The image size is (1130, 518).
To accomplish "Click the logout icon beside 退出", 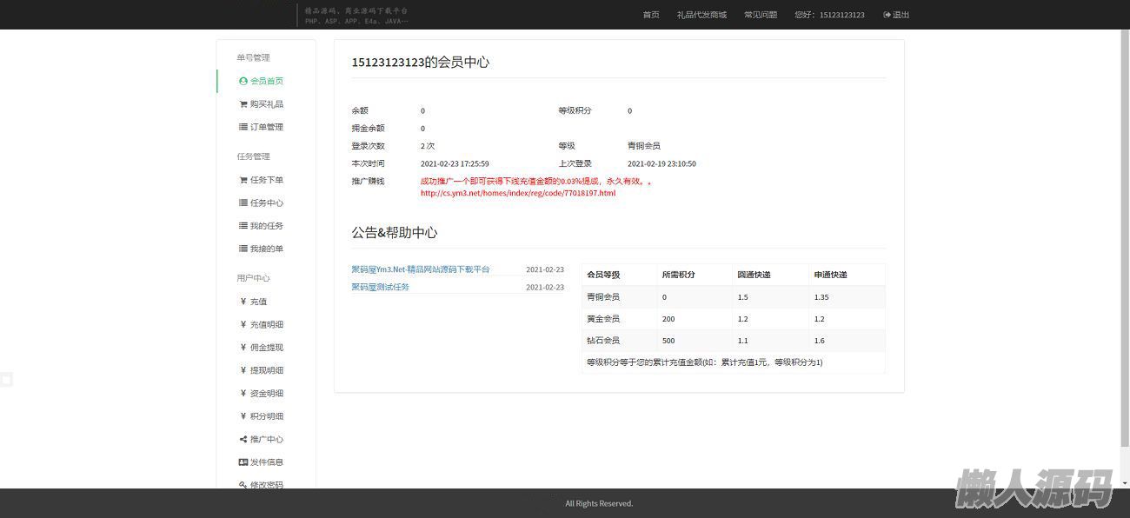I will tap(887, 15).
